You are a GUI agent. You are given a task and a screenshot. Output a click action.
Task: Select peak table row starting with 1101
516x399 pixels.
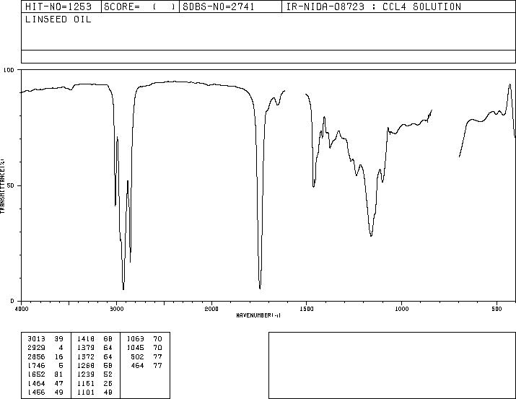click(x=95, y=393)
